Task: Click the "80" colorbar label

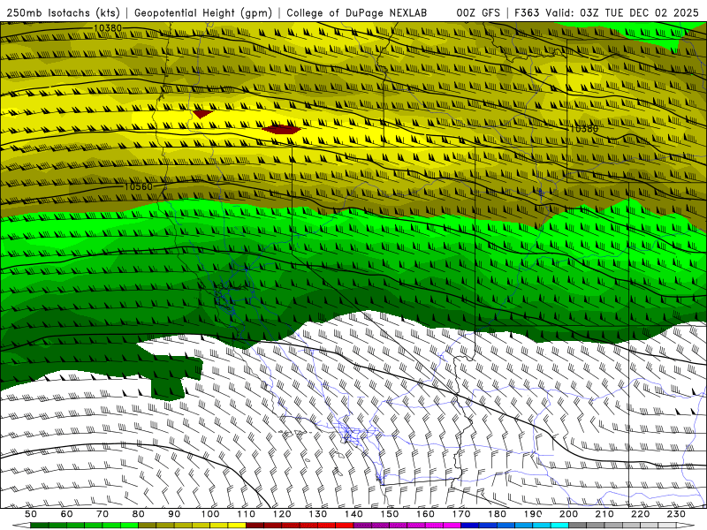Action: point(139,514)
